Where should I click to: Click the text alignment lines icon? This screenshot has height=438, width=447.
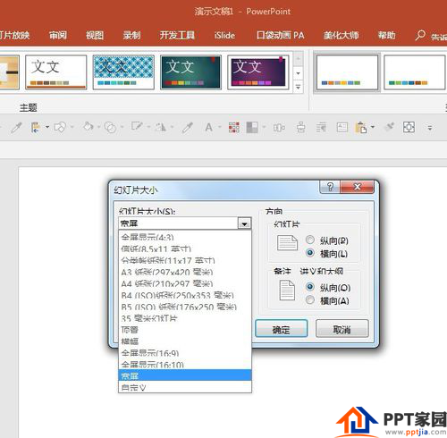pyautogui.click(x=321, y=128)
